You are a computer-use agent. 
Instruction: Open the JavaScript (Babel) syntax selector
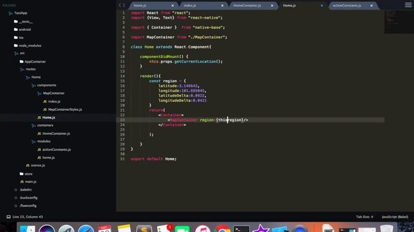pos(395,217)
